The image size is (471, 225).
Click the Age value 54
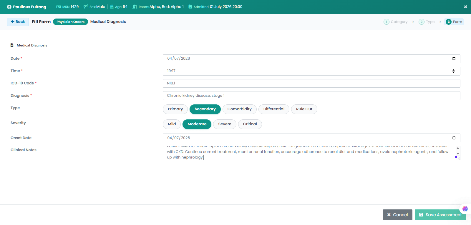[x=125, y=6]
